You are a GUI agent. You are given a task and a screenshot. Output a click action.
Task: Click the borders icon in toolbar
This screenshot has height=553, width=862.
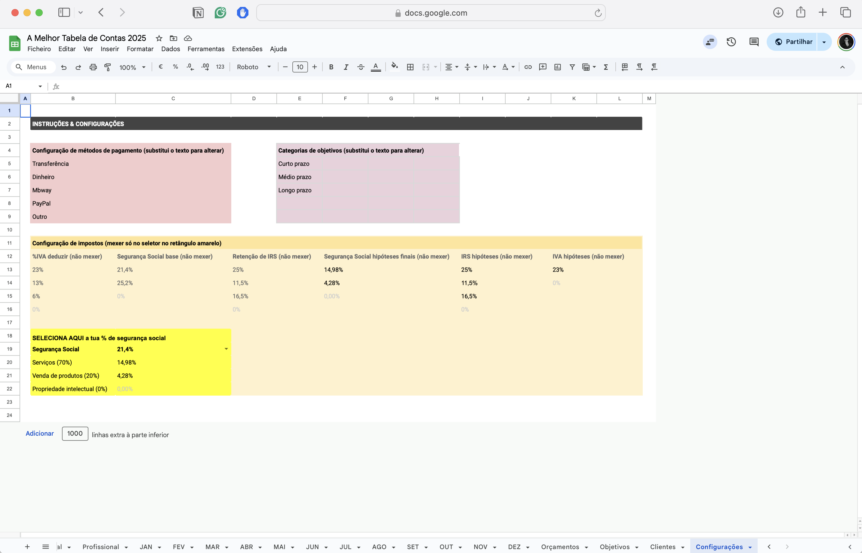click(410, 67)
